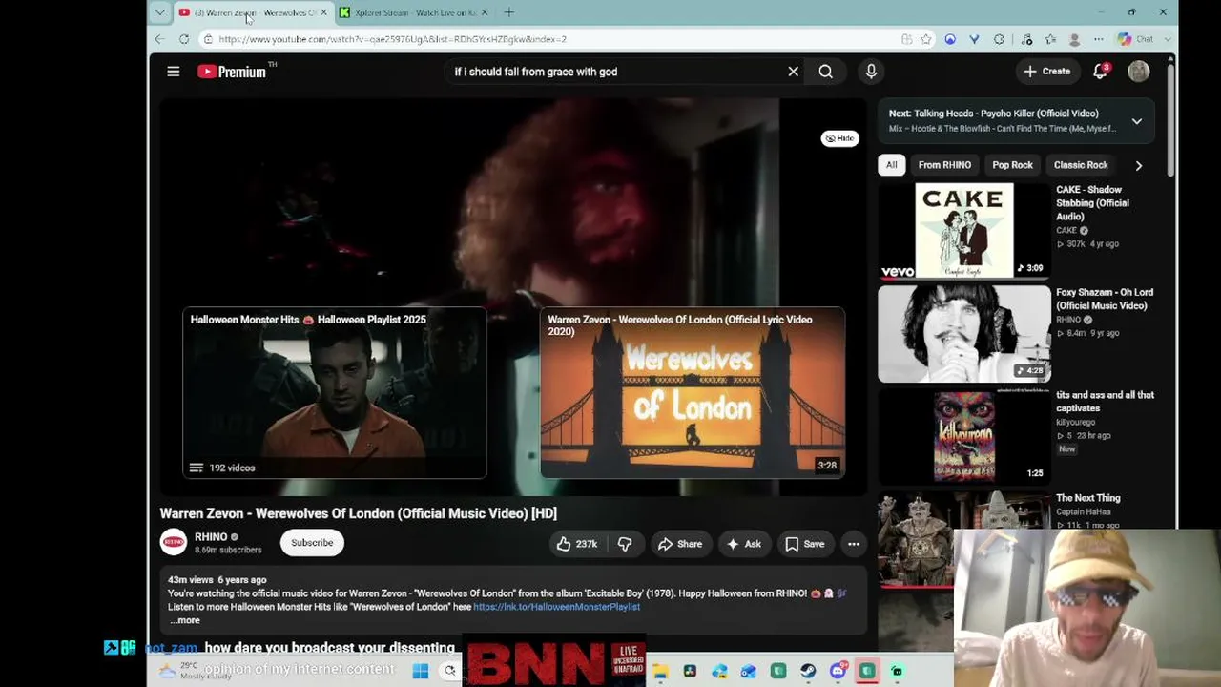
Task: Open Steam from the taskbar
Action: pyautogui.click(x=808, y=671)
